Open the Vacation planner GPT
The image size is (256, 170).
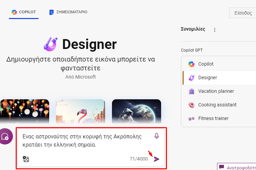click(219, 91)
